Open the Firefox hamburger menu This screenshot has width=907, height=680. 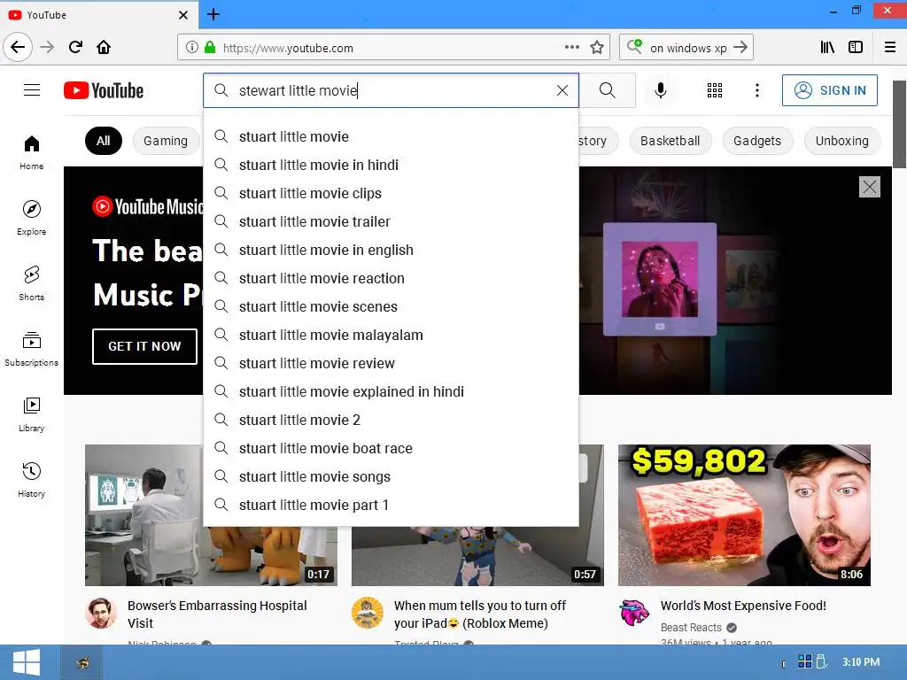click(x=890, y=48)
